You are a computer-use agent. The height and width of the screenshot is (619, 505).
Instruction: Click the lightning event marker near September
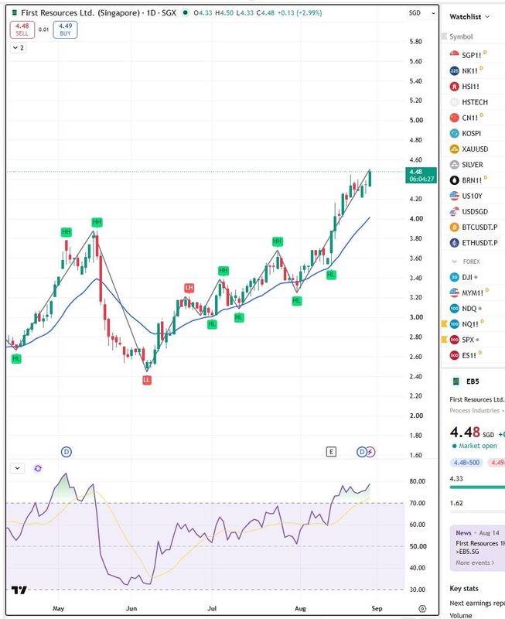point(370,452)
